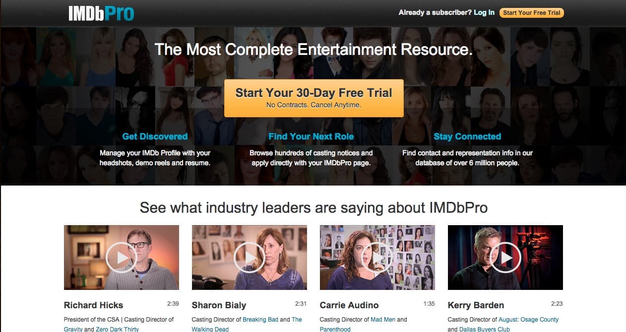Click the name Kerry Barden
Viewport: 626px width, 332px height.
coord(476,305)
